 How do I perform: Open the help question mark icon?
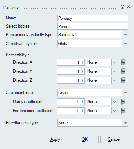(122, 7)
